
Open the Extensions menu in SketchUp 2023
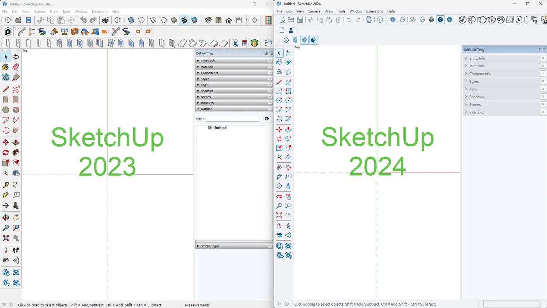100,11
